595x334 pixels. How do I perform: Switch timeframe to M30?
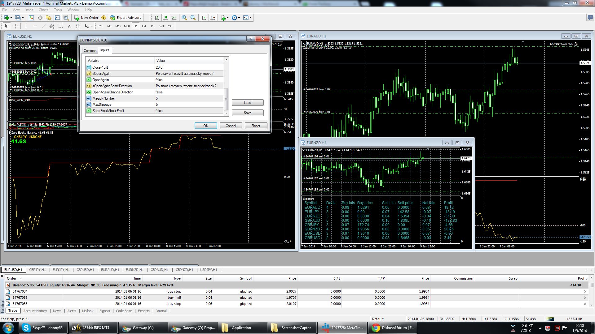coord(127,26)
